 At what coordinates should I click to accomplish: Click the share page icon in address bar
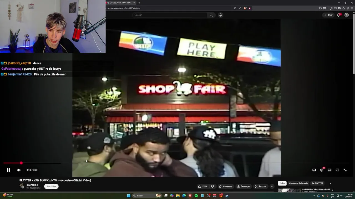[x=240, y=8]
